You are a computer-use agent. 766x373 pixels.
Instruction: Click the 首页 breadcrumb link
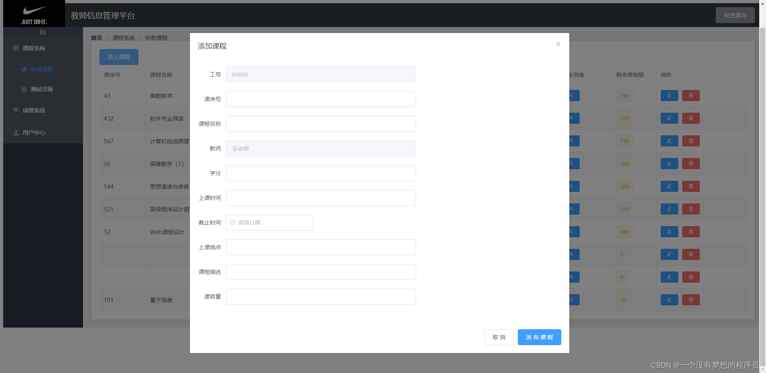click(x=97, y=38)
